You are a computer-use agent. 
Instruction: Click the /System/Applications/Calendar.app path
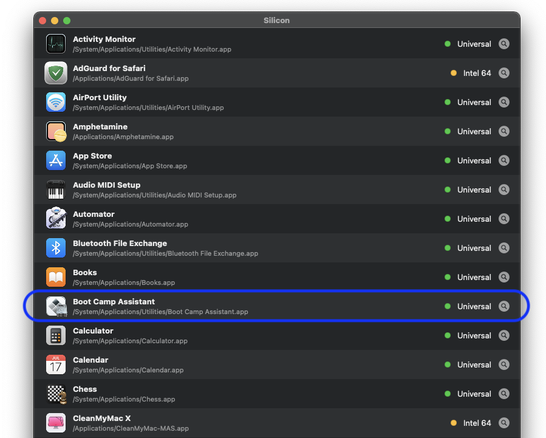click(x=128, y=370)
